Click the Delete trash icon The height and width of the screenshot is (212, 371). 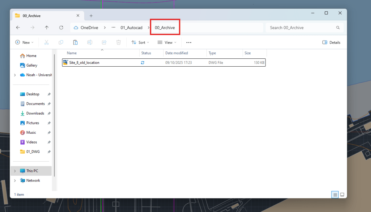118,42
